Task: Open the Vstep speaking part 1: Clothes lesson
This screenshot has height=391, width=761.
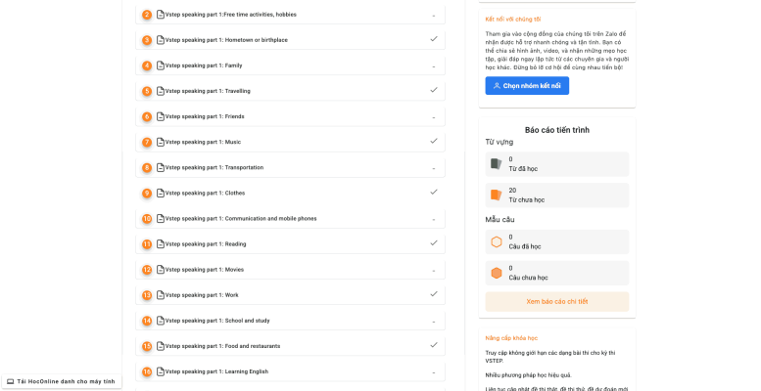Action: click(290, 193)
